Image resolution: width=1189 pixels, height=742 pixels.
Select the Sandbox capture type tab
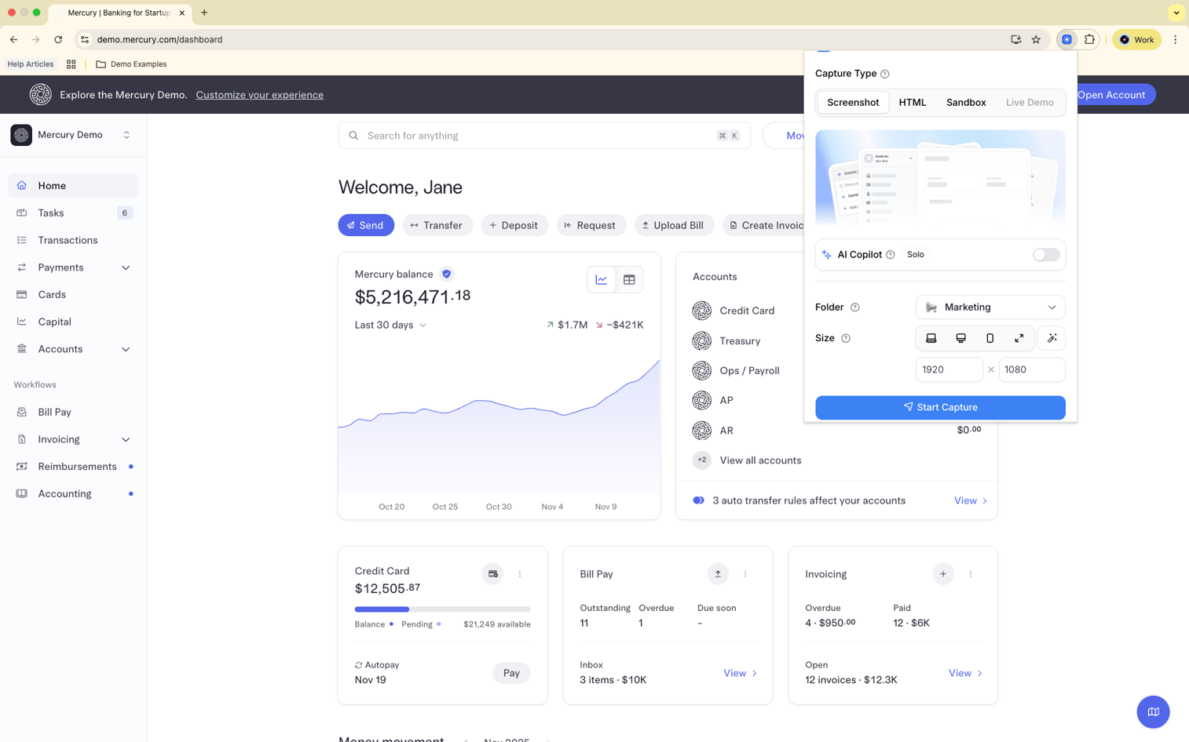[966, 103]
